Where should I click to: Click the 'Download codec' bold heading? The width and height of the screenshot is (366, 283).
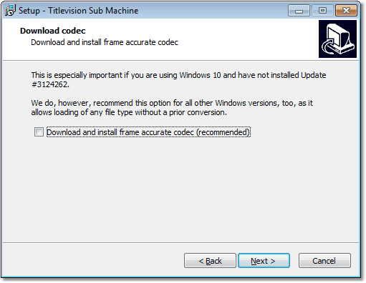pyautogui.click(x=53, y=31)
